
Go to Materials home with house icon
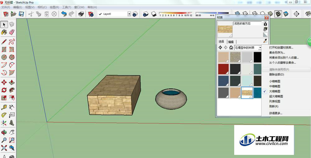tap(231, 48)
